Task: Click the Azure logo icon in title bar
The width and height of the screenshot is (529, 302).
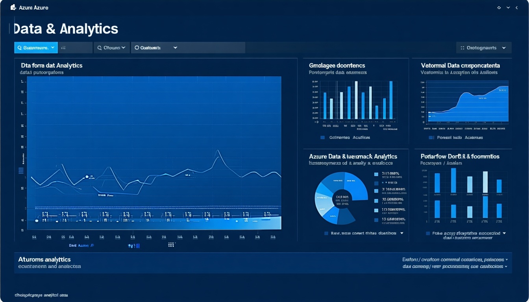Action: 13,7
